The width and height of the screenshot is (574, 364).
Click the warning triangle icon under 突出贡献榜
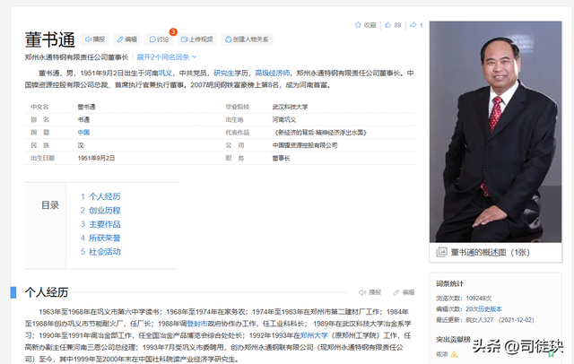pyautogui.click(x=454, y=354)
